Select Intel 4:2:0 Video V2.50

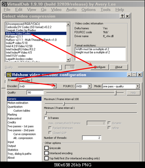pos(36,46)
